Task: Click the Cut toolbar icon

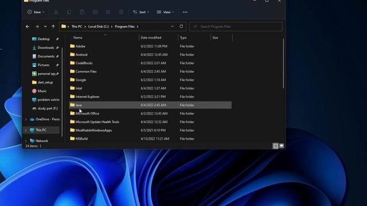Action: pyautogui.click(x=56, y=12)
